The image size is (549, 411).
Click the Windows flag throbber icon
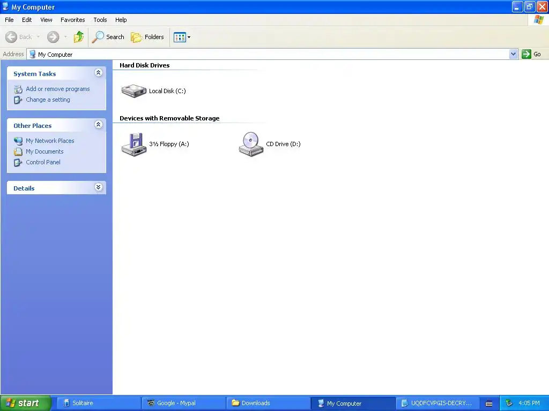[x=538, y=20]
